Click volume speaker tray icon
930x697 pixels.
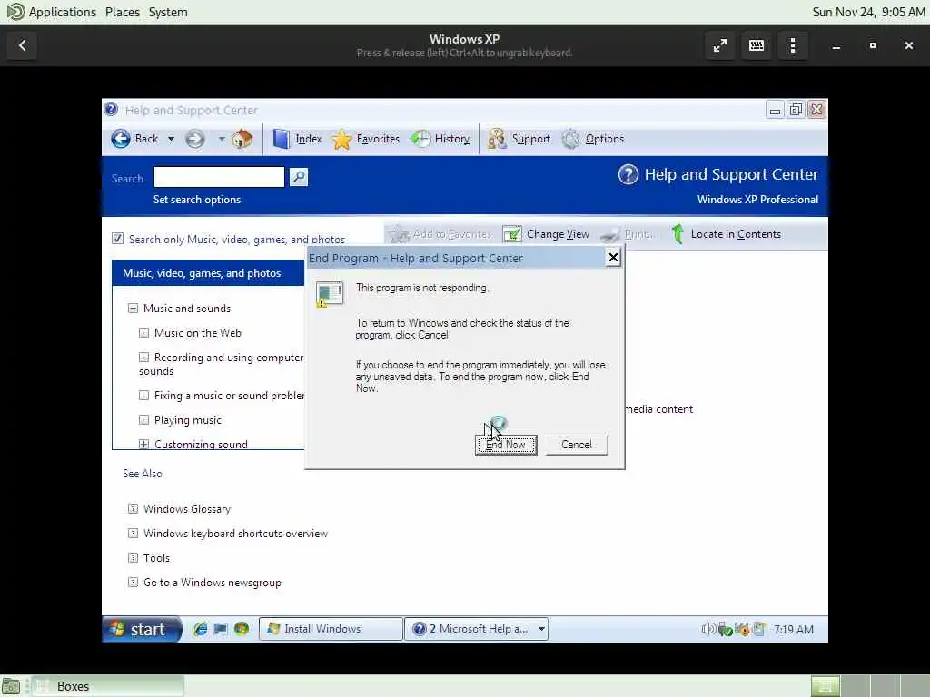[x=707, y=629]
